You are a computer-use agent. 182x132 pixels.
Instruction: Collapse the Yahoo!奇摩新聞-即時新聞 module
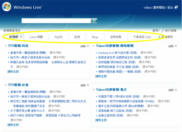[x=94, y=46]
